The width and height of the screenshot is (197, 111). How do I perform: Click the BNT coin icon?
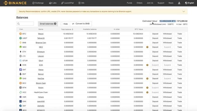[x=21, y=74]
